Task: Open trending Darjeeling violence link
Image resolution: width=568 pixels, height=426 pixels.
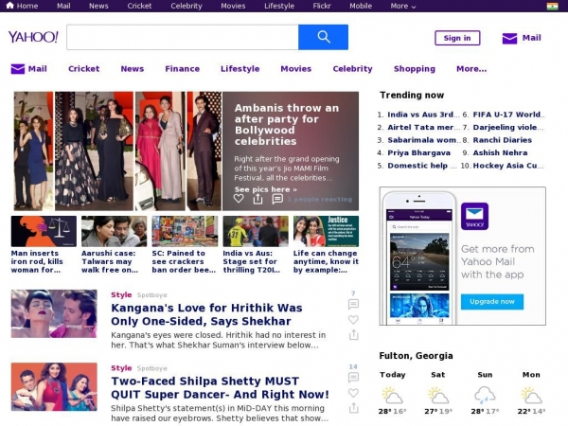Action: pyautogui.click(x=508, y=127)
